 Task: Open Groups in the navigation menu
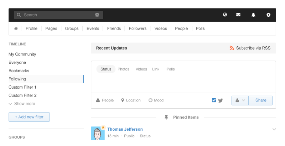pyautogui.click(x=72, y=28)
